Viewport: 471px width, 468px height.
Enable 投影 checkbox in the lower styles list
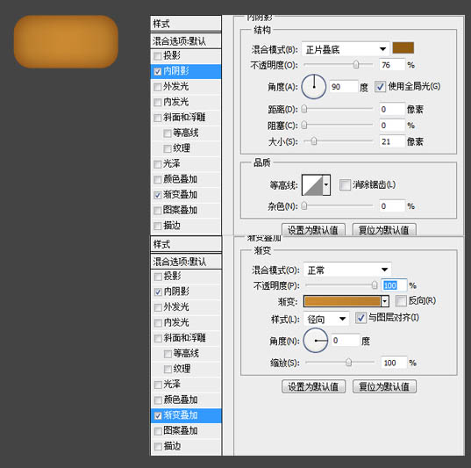(x=158, y=277)
